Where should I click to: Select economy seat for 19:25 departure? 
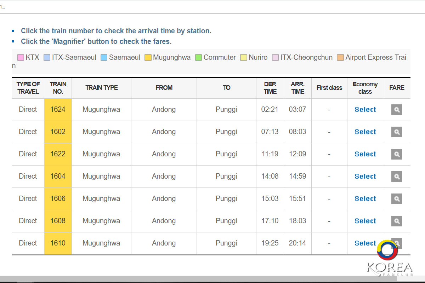365,243
